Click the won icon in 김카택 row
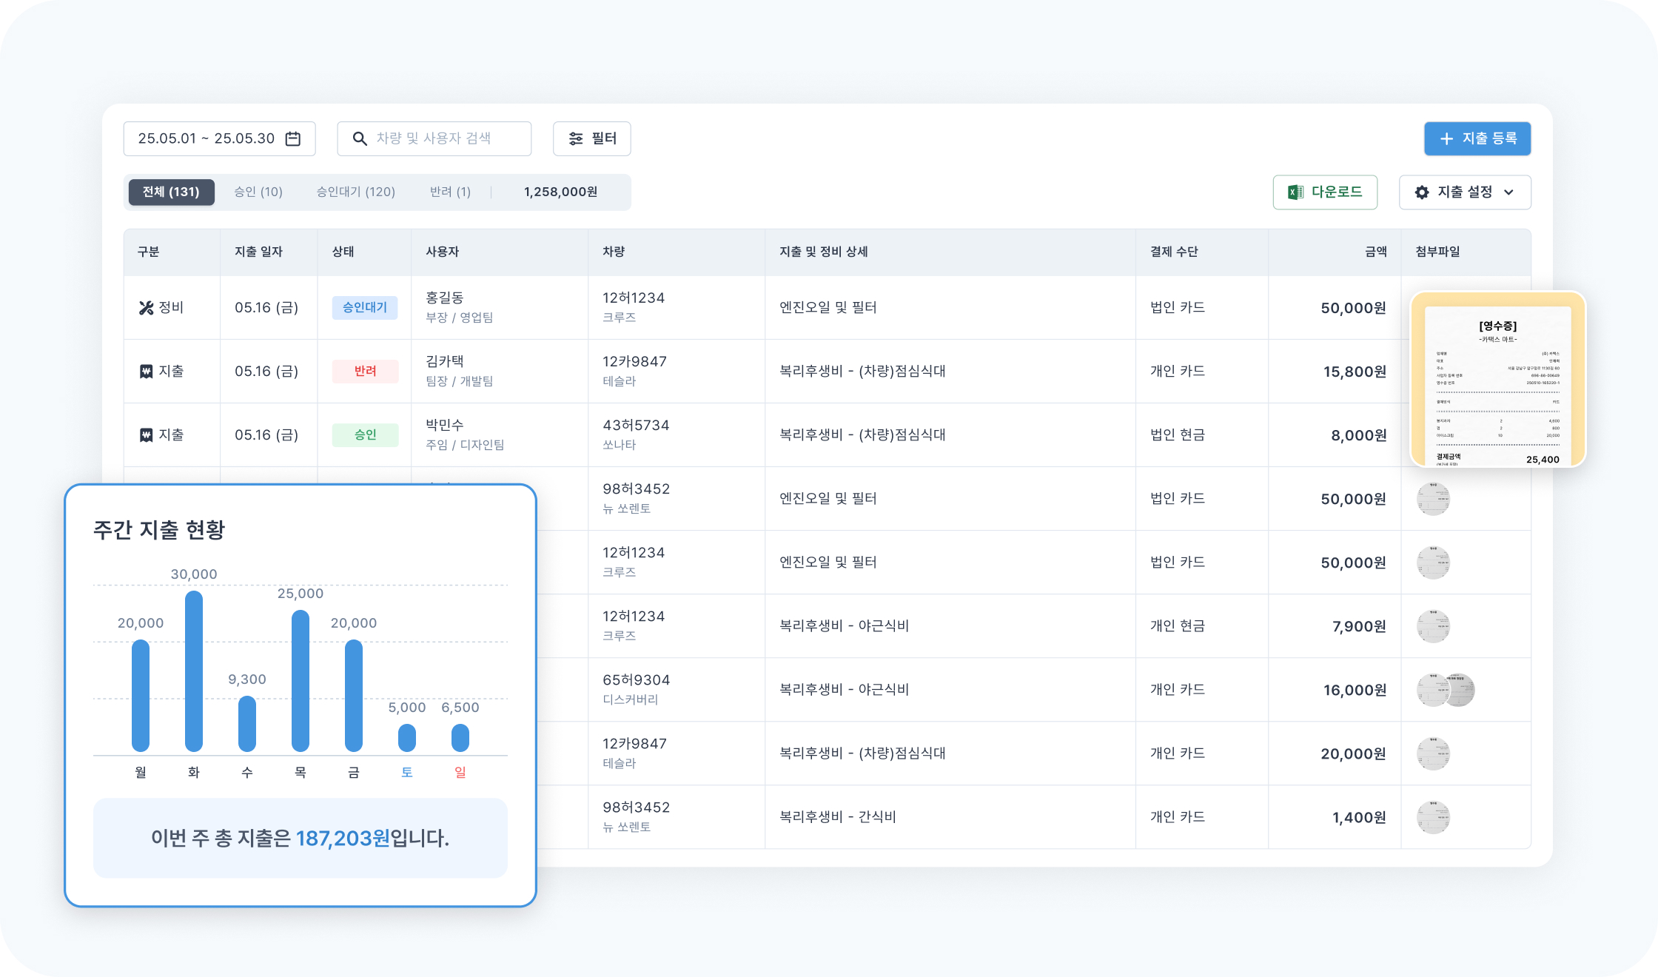Image resolution: width=1658 pixels, height=977 pixels. tap(146, 372)
